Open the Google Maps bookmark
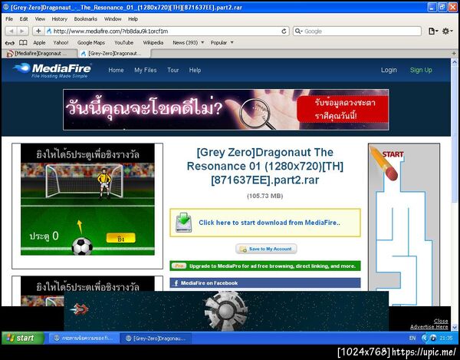Image resolution: width=460 pixels, height=360 pixels. (91, 42)
